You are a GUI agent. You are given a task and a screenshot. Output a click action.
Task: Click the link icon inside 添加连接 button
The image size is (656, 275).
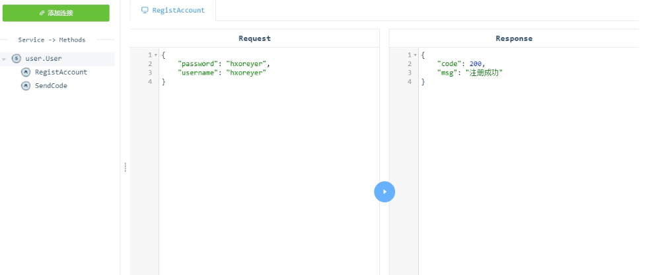[42, 13]
